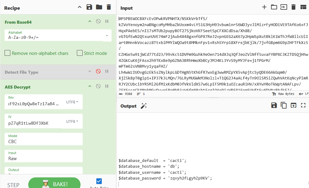Collapse the AES Decrypt operation
Viewport: 309px width, 188px height.
coord(90,86)
